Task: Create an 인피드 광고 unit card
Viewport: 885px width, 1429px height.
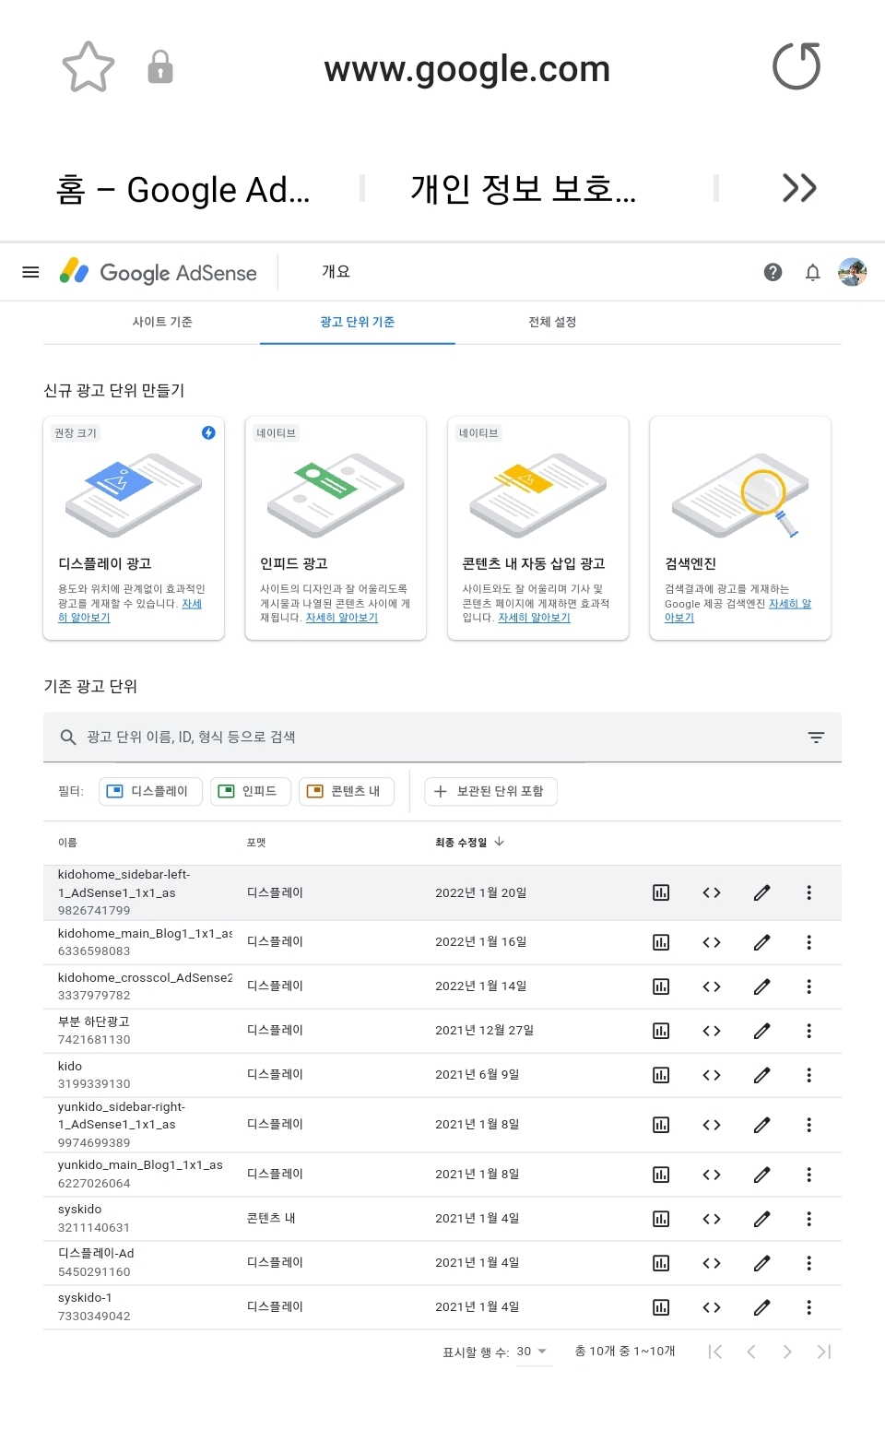Action: point(336,528)
